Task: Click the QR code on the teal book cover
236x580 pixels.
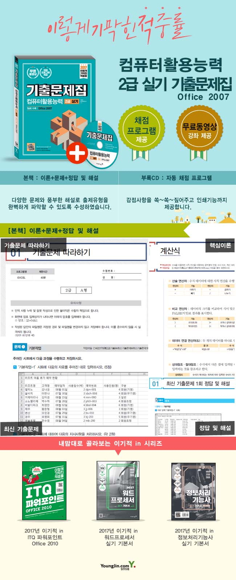Action: click(x=31, y=147)
